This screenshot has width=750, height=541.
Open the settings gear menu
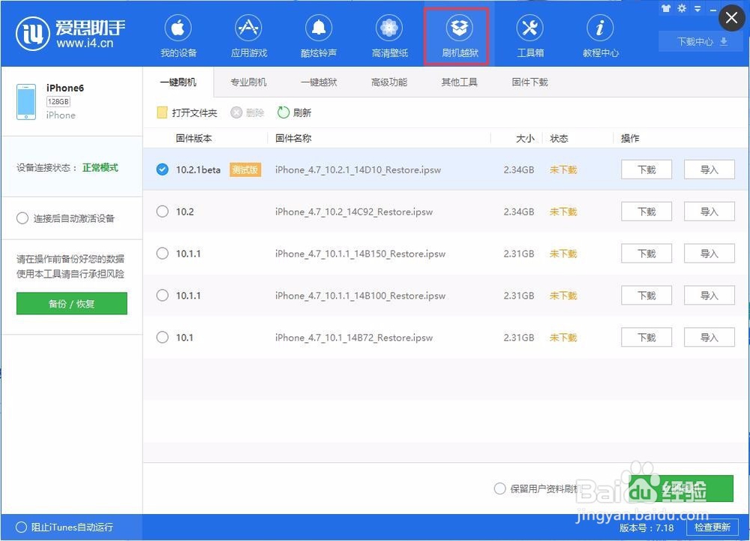coord(681,8)
